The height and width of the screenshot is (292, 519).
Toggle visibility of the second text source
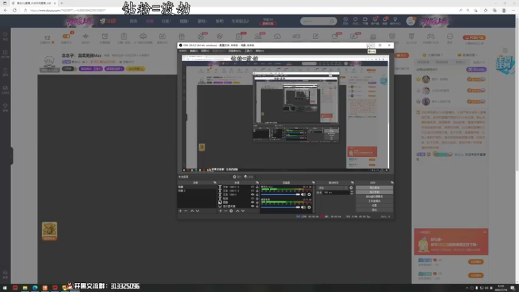[252, 191]
